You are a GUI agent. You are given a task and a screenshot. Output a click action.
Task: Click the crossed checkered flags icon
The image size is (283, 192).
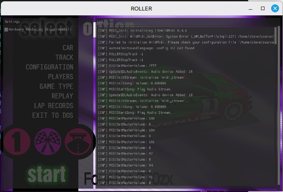point(48,142)
